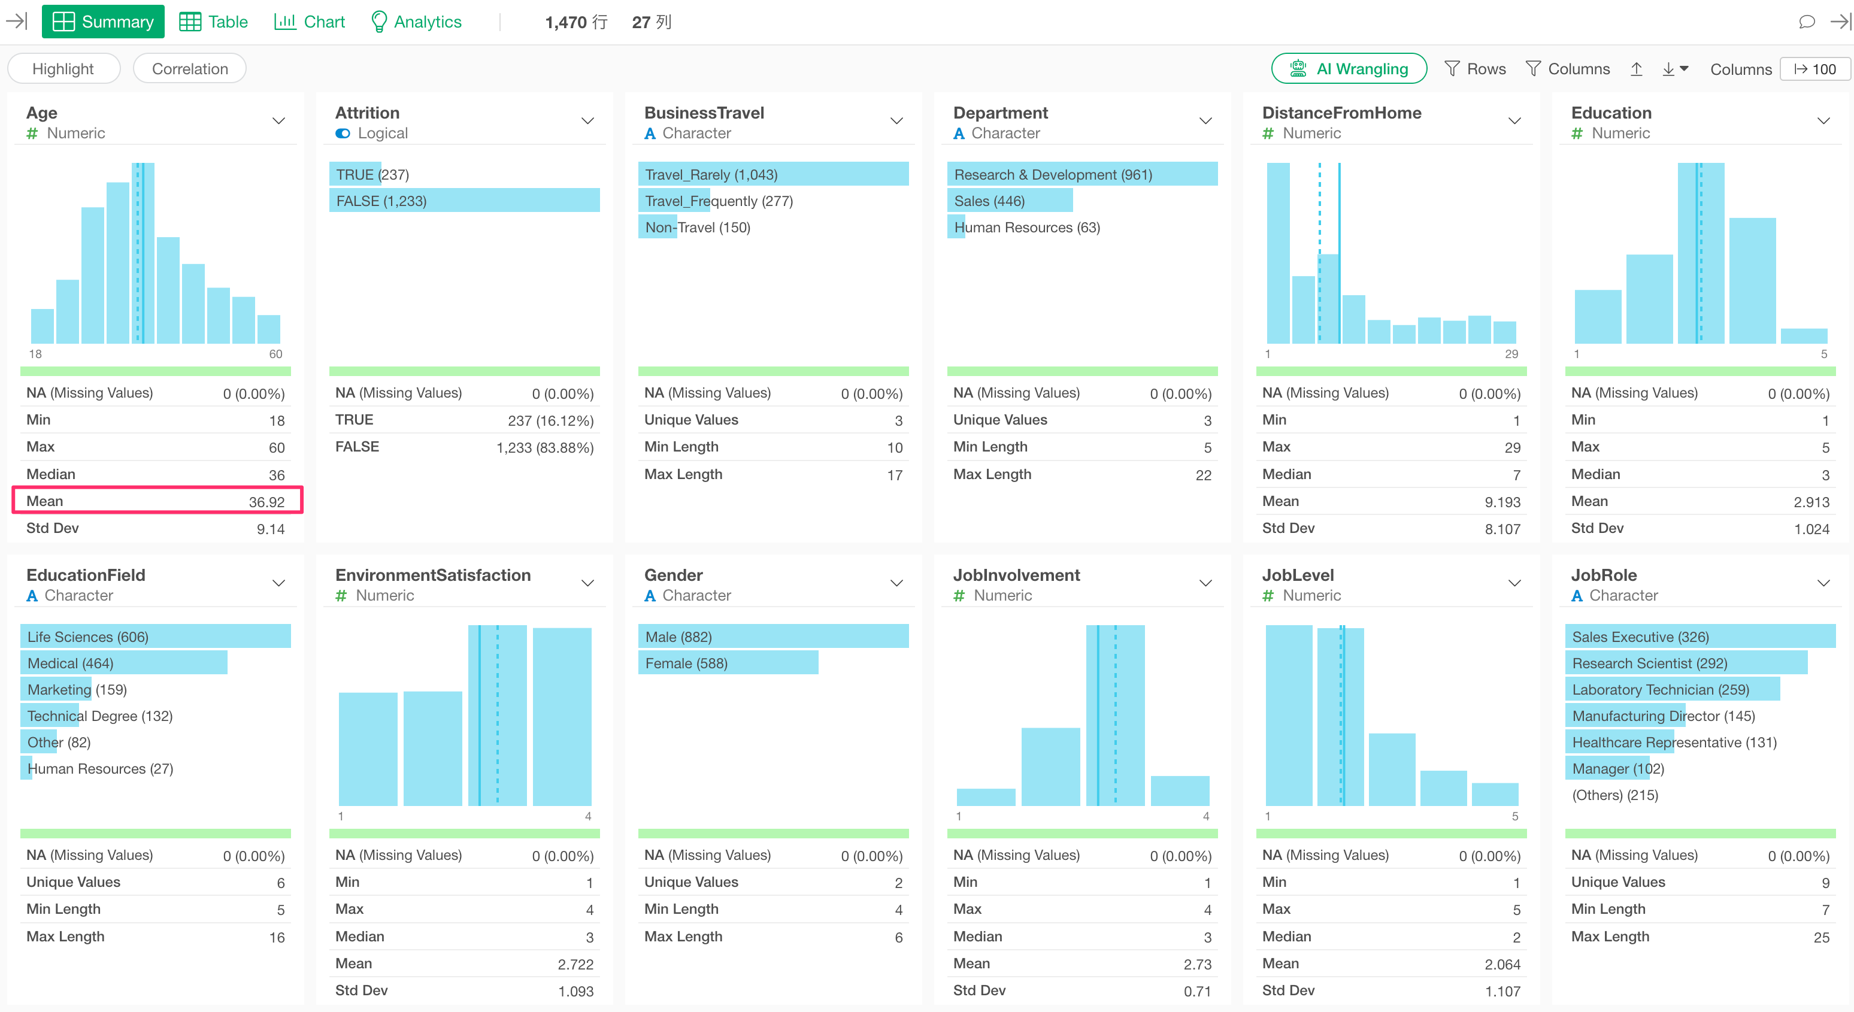Open the Rows filter funnel
Screen dimensions: 1854x1012
click(1475, 69)
